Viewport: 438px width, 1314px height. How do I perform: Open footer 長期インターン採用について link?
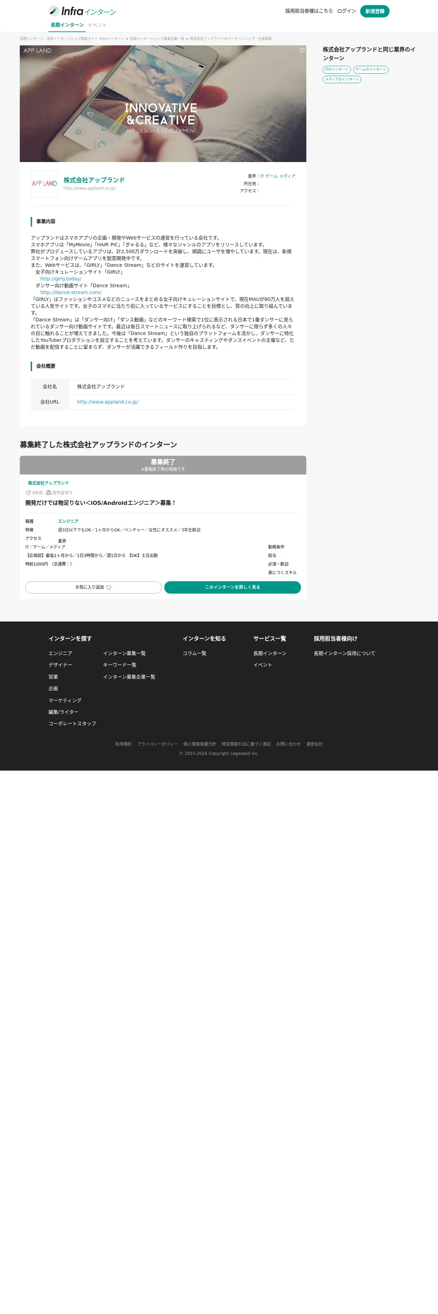click(x=344, y=654)
